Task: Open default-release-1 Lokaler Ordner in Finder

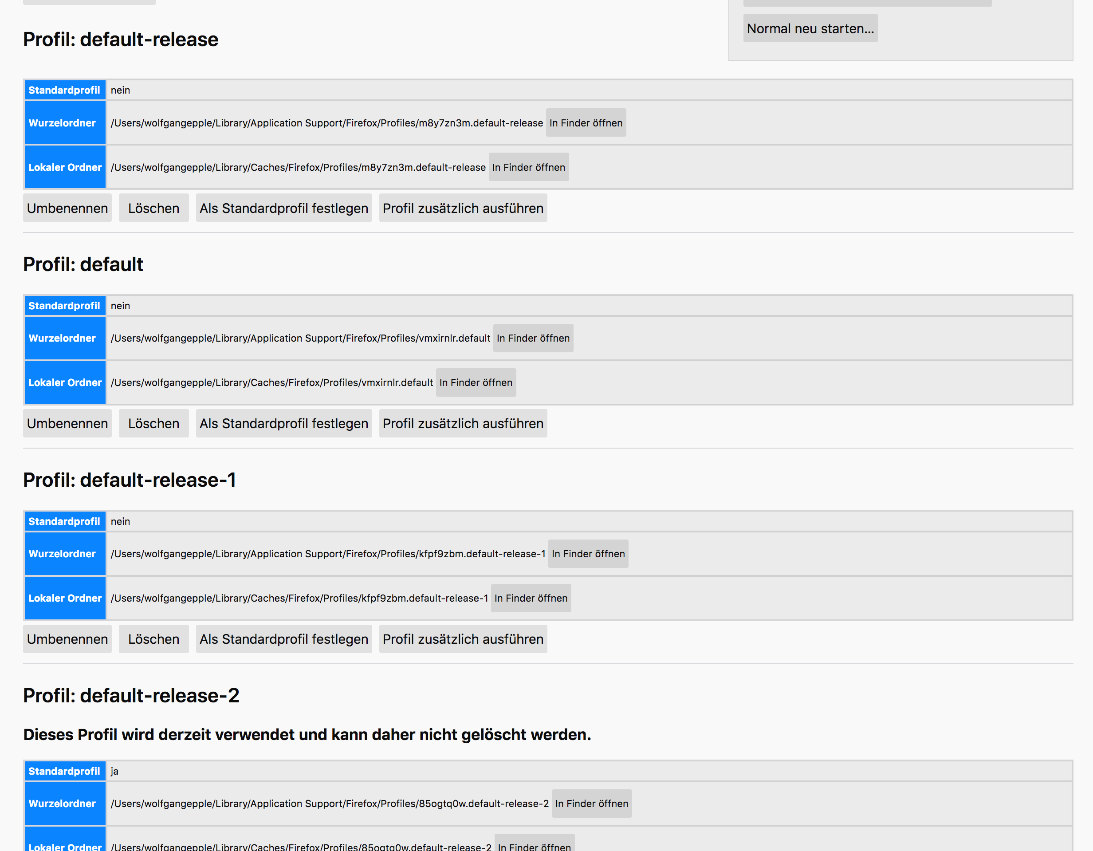Action: point(531,598)
